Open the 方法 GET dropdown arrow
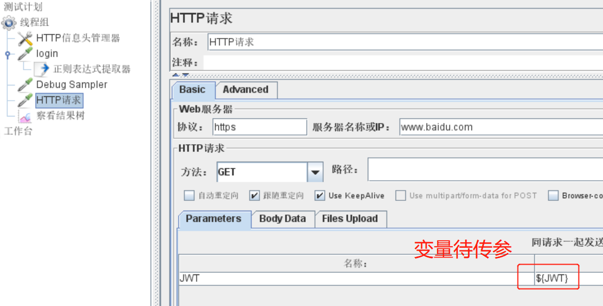This screenshot has width=603, height=306. tap(315, 172)
